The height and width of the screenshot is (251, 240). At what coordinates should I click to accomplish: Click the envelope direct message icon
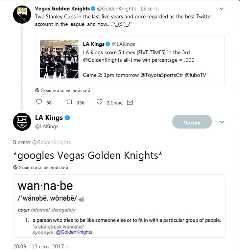[130, 103]
